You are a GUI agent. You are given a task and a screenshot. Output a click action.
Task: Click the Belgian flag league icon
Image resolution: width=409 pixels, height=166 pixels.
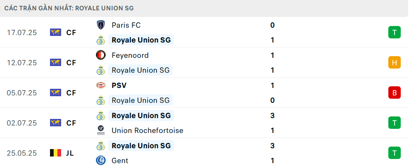coord(55,153)
